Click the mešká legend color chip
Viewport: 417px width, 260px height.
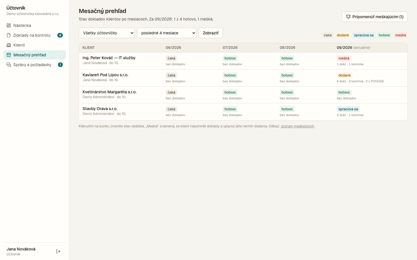(400, 35)
